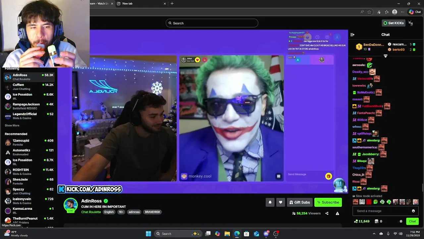
Task: Share the stream icon
Action: point(327,213)
